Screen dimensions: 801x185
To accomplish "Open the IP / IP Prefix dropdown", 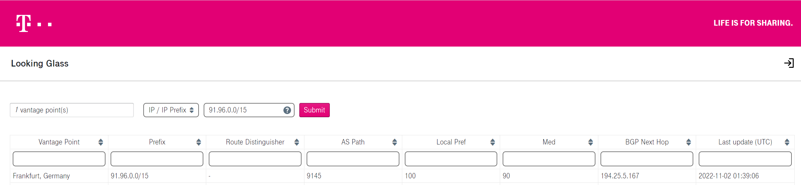I will click(171, 110).
